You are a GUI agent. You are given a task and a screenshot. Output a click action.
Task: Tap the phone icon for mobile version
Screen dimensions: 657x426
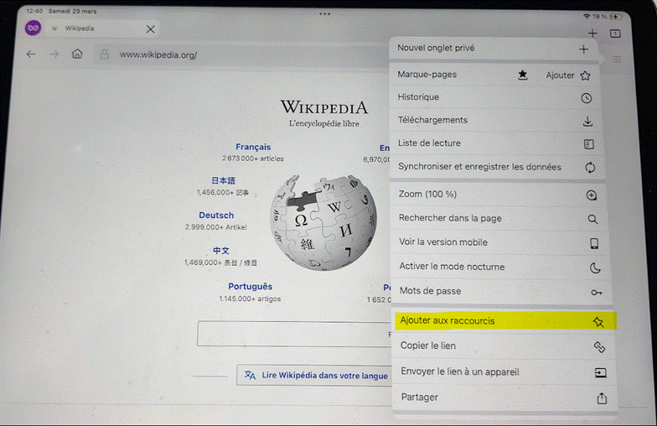pos(594,243)
